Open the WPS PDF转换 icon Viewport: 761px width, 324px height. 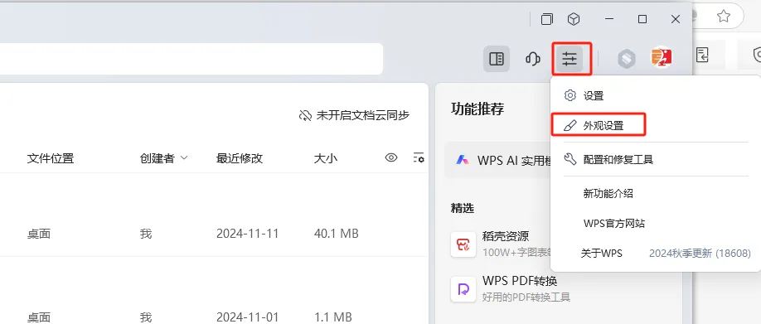point(463,289)
